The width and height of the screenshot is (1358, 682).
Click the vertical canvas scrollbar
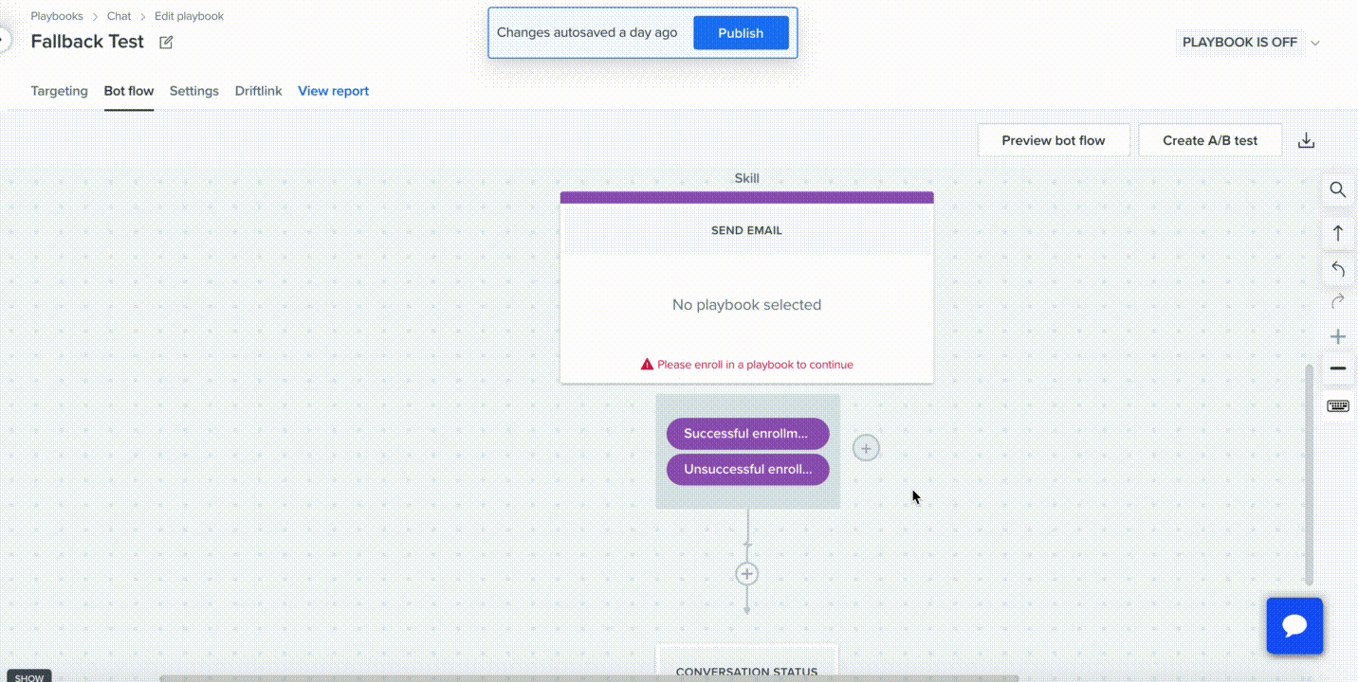[x=1311, y=474]
